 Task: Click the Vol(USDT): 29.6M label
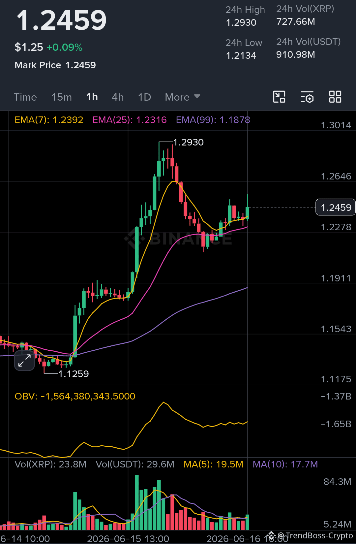pyautogui.click(x=135, y=464)
